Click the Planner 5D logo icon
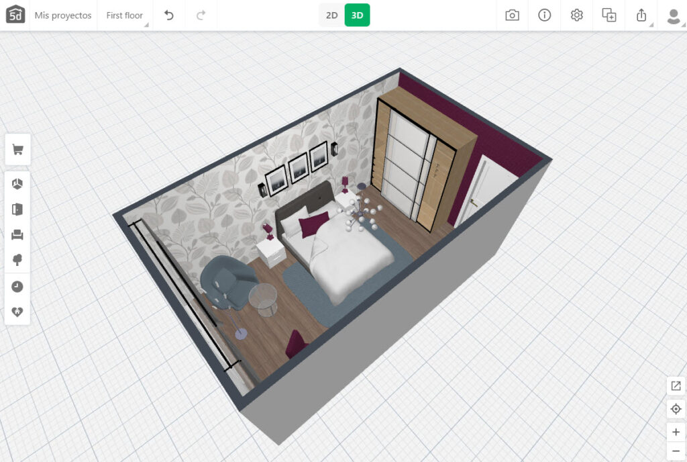 click(15, 15)
